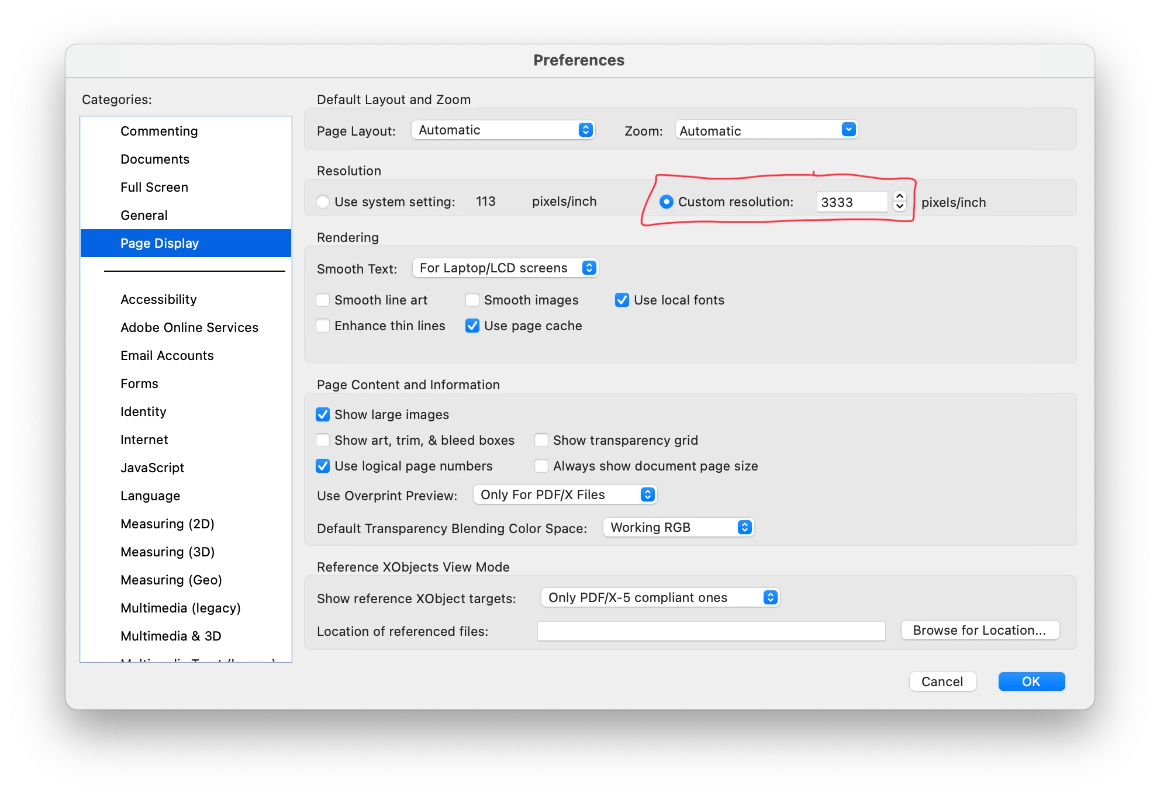Decrease custom resolution with stepper down arrow
1160x796 pixels.
pyautogui.click(x=900, y=206)
